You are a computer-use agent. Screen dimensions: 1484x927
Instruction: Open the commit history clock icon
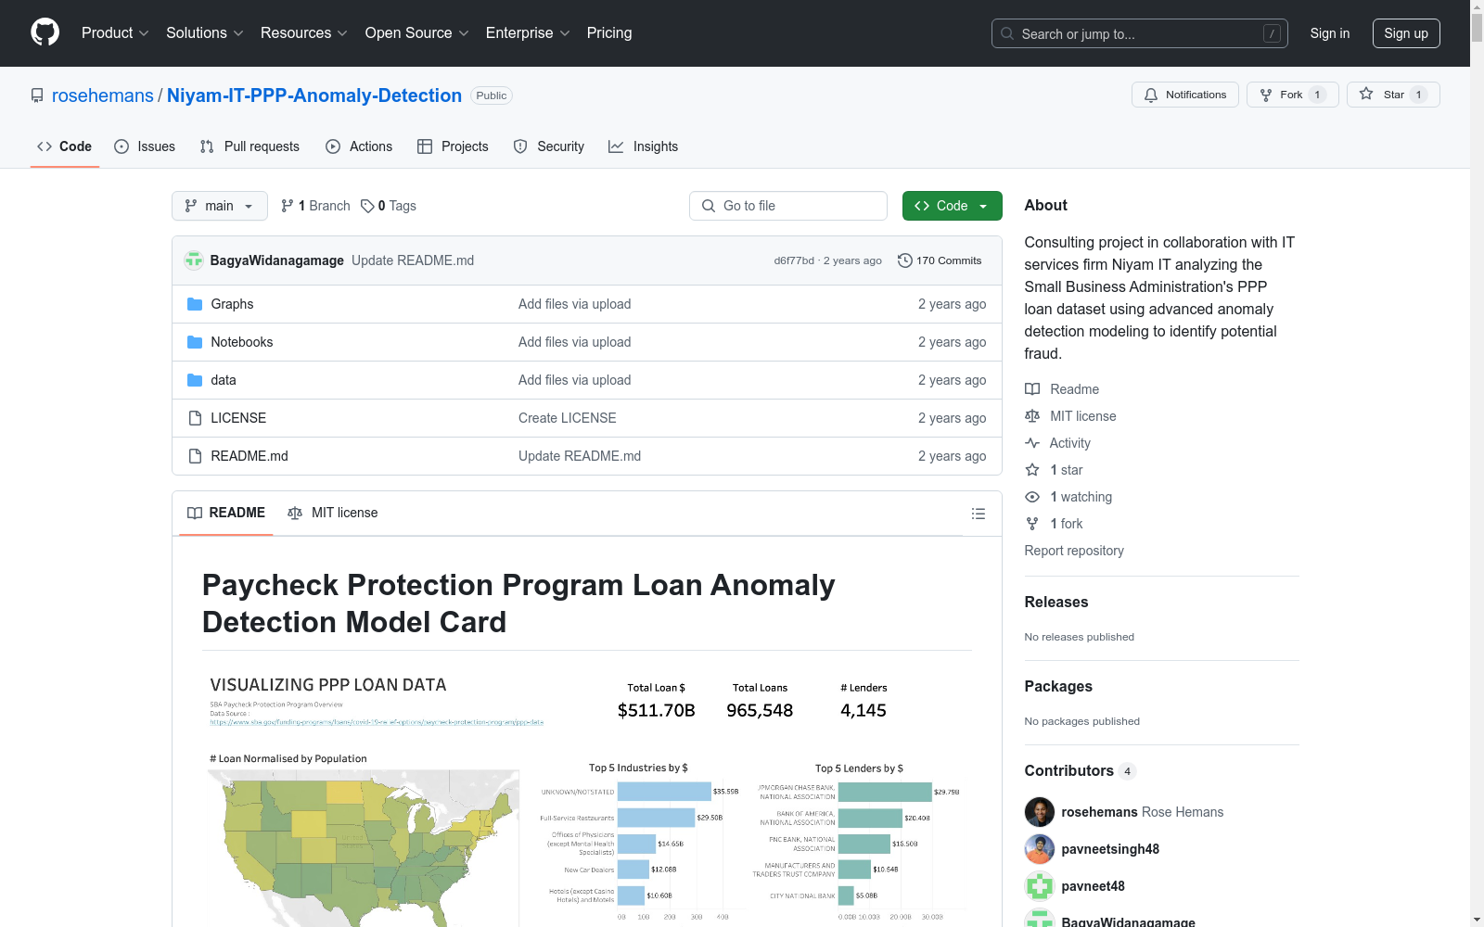[905, 260]
